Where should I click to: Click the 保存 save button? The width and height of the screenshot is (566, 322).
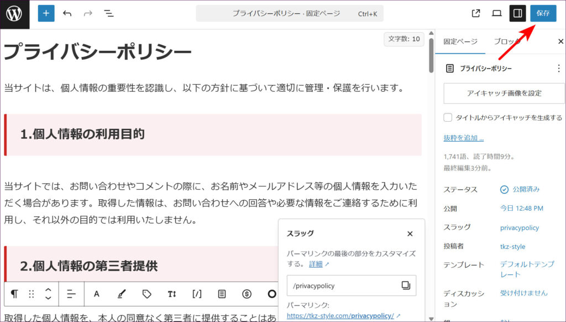[543, 13]
